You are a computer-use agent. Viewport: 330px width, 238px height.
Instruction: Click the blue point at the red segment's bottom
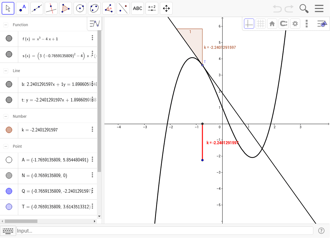202,160
